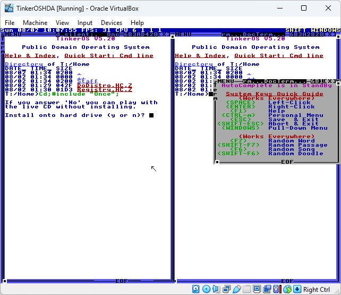
Task: Close the right DocTerm window ending 6B3A2828 with [X]
Action: [330, 35]
